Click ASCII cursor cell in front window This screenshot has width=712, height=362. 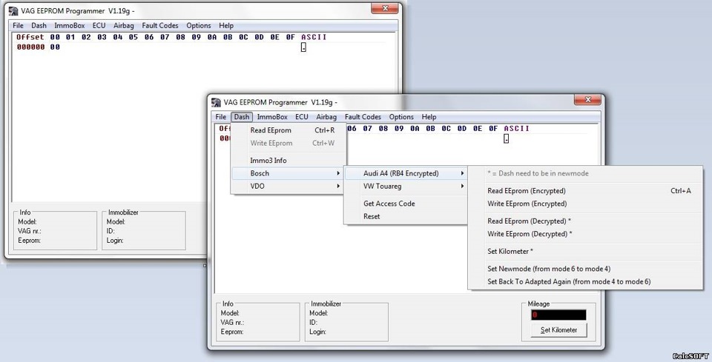coord(507,138)
